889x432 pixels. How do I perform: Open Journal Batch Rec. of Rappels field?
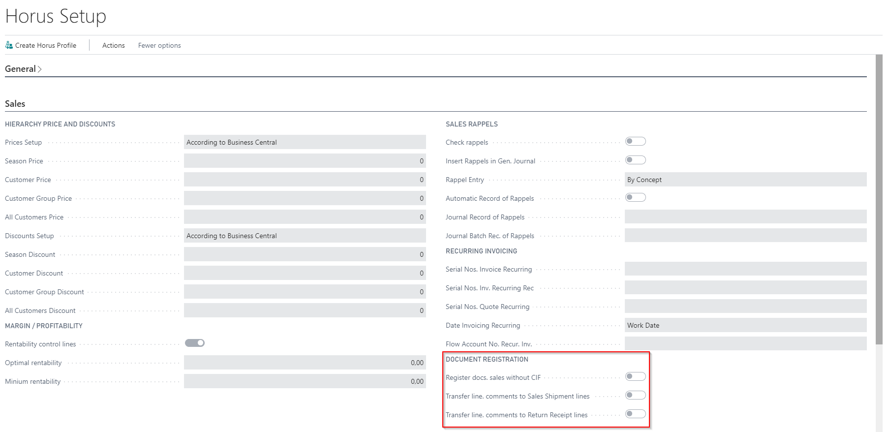(x=746, y=236)
